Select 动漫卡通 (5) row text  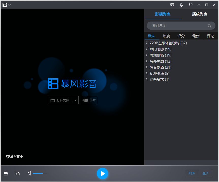[160, 74]
